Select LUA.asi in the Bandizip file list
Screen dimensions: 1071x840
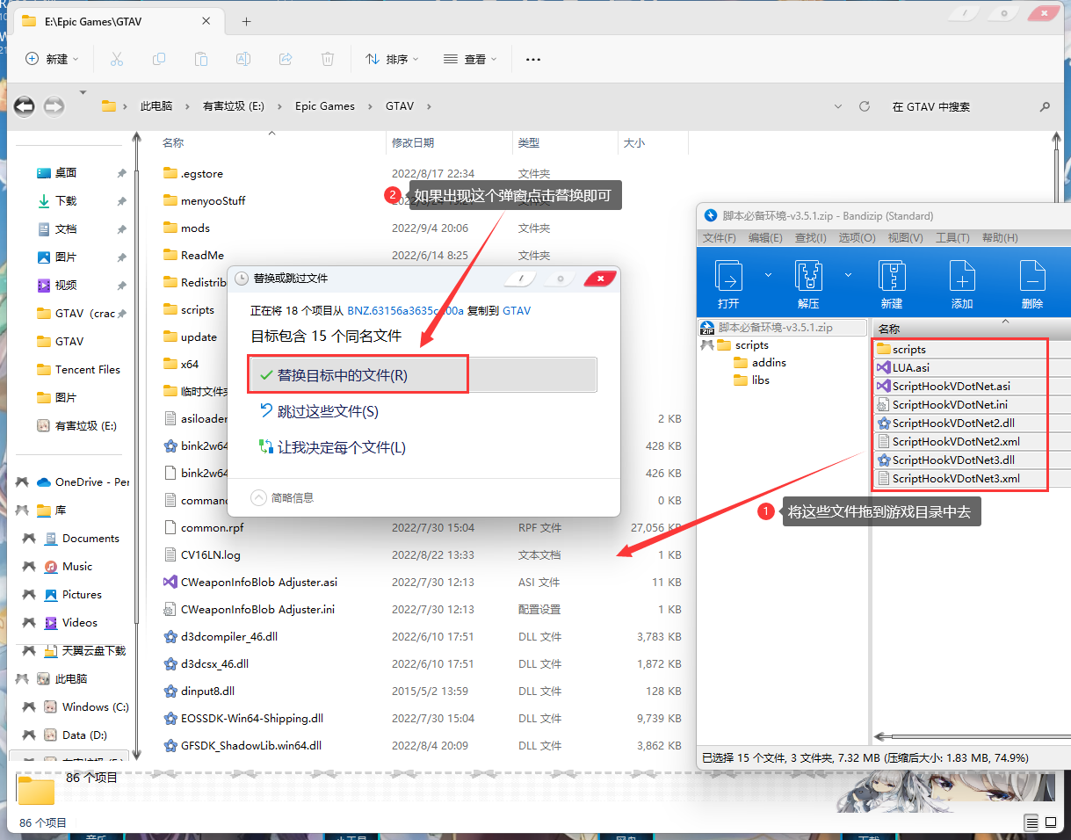910,367
